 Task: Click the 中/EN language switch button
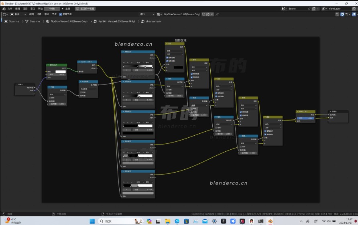pos(52,9)
